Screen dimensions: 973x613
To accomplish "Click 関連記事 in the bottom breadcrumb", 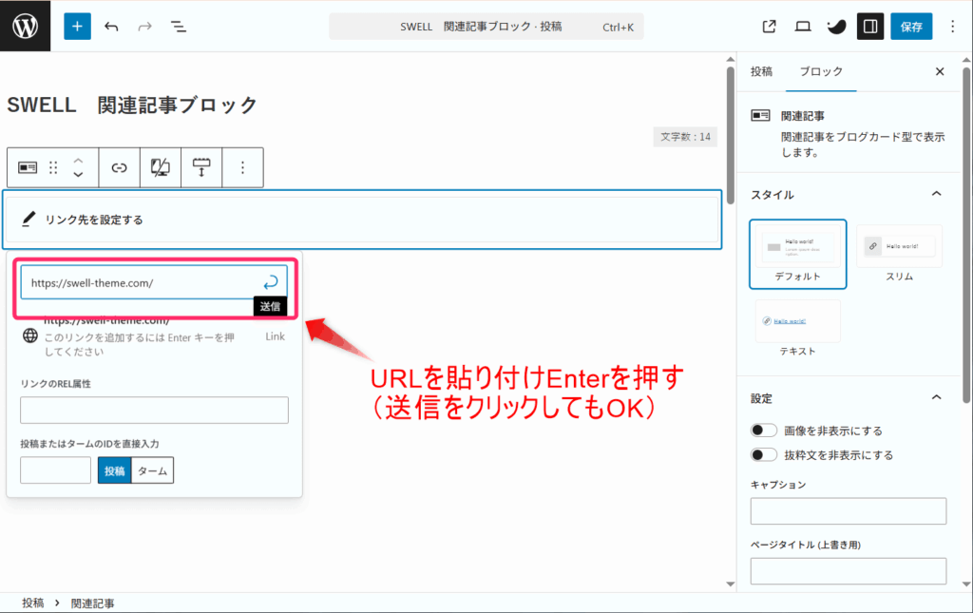I will (92, 603).
